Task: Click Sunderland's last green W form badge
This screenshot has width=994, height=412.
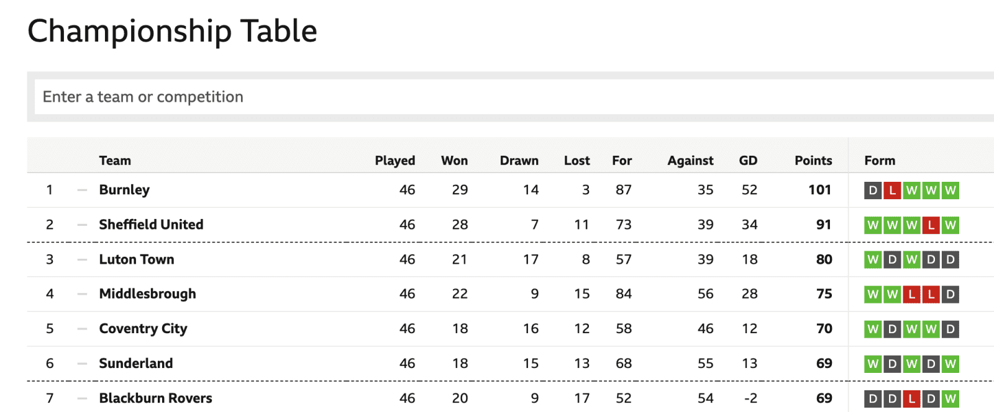Action: point(950,364)
